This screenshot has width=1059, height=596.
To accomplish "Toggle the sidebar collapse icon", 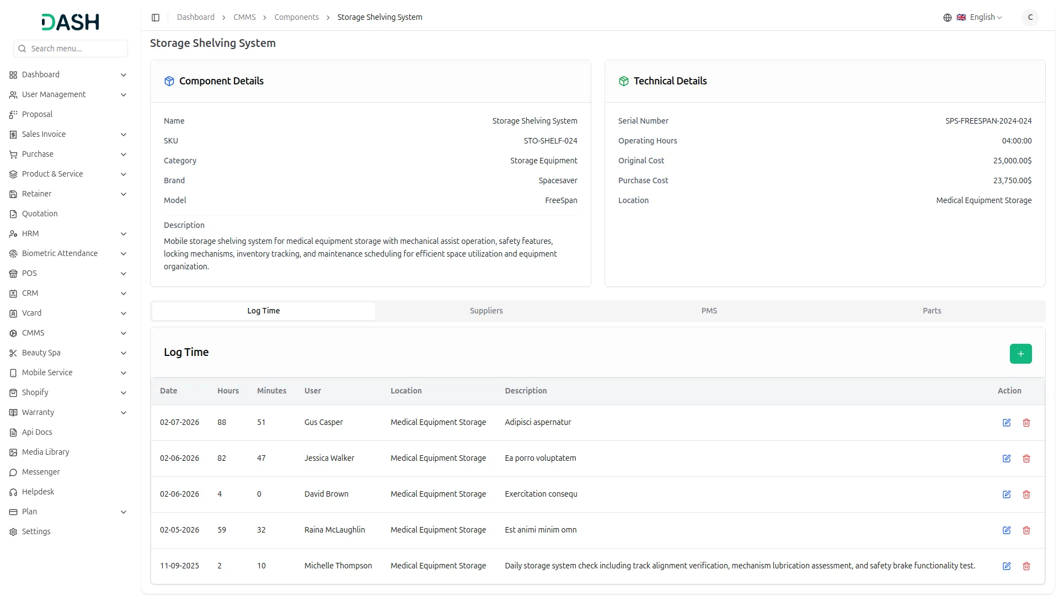I will pos(156,18).
